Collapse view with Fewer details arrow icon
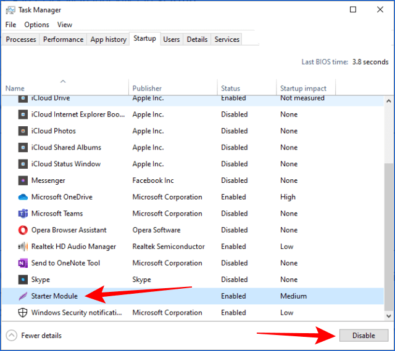 11,336
